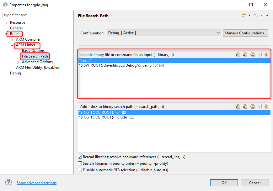The image size is (273, 191).
Task: Click the Edit icon for library file input
Action: [252, 55]
